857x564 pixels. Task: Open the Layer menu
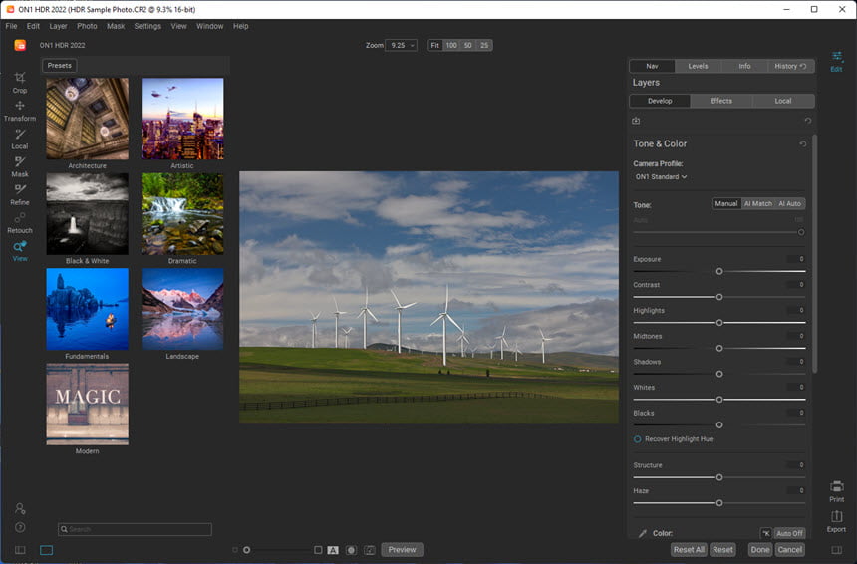(x=58, y=26)
